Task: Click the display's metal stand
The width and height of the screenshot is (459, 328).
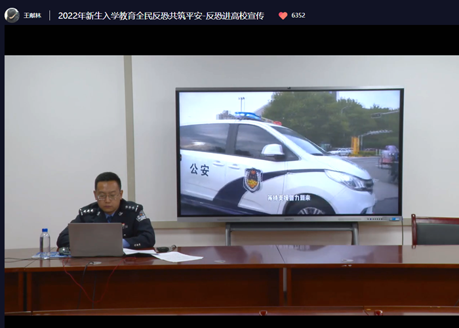Action: coord(291,230)
